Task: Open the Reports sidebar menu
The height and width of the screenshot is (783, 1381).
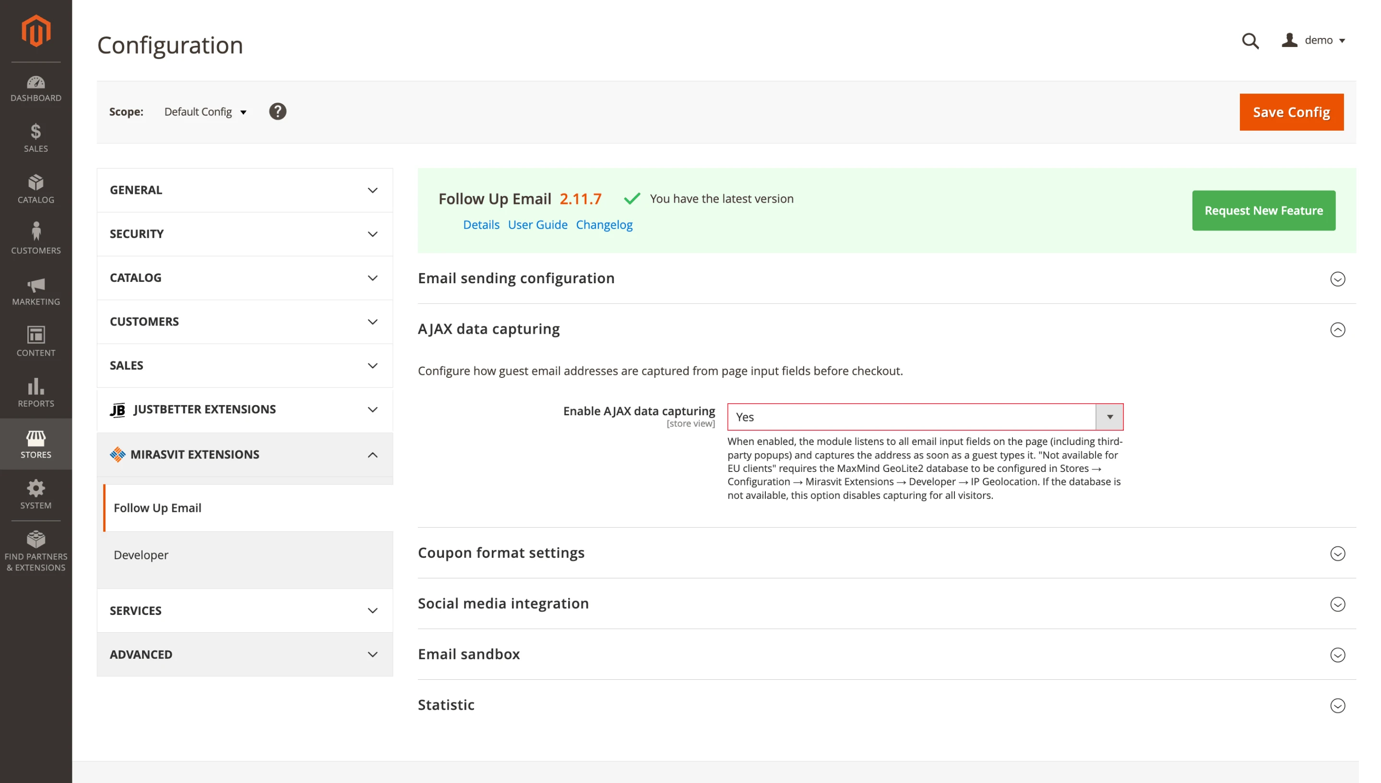Action: [36, 393]
